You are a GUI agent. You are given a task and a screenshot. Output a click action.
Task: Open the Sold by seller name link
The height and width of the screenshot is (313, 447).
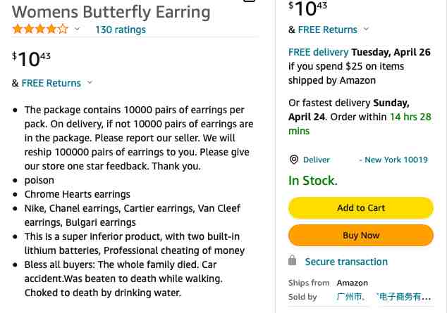coord(384,297)
